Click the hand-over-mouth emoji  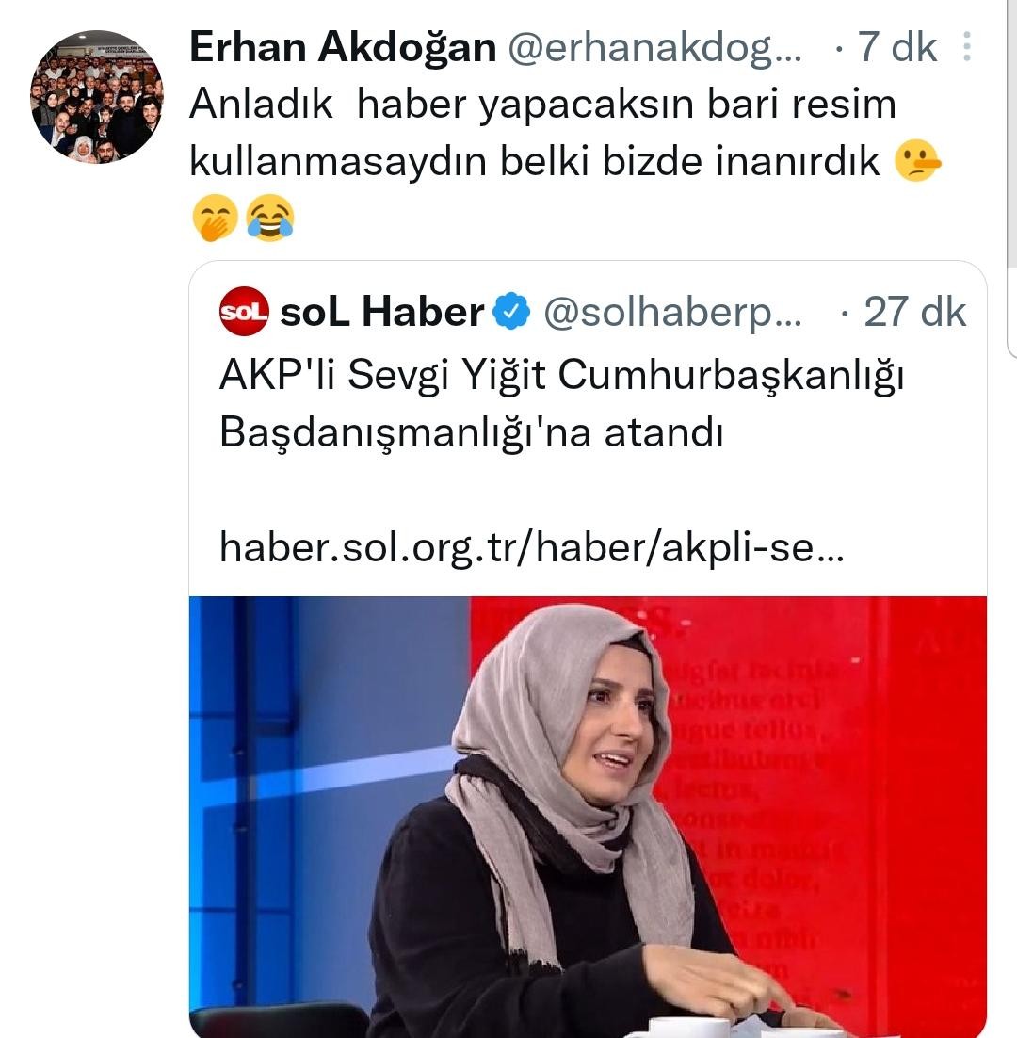click(215, 218)
